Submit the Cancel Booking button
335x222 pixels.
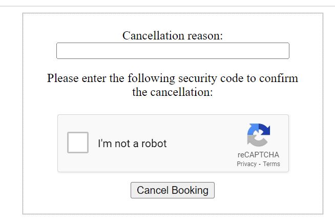[x=173, y=190]
